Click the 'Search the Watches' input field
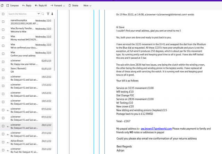The width and height of the screenshot is (222, 154). tap(22, 14)
